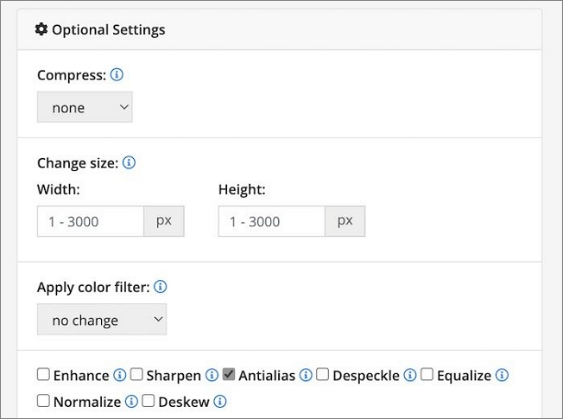Click the info icon next to Equalize
Image resolution: width=563 pixels, height=419 pixels.
(502, 376)
